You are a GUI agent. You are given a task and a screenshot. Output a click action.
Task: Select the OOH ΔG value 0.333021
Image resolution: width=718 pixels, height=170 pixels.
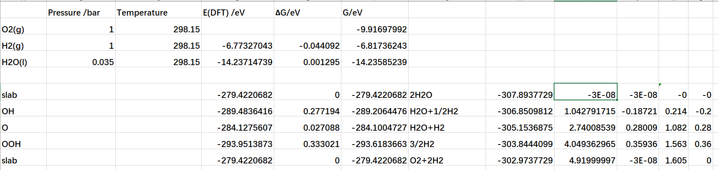[x=307, y=144]
